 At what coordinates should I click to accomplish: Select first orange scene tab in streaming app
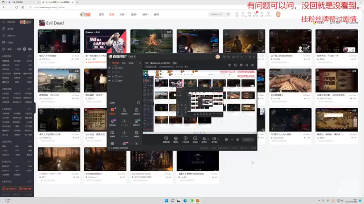pyautogui.click(x=116, y=63)
